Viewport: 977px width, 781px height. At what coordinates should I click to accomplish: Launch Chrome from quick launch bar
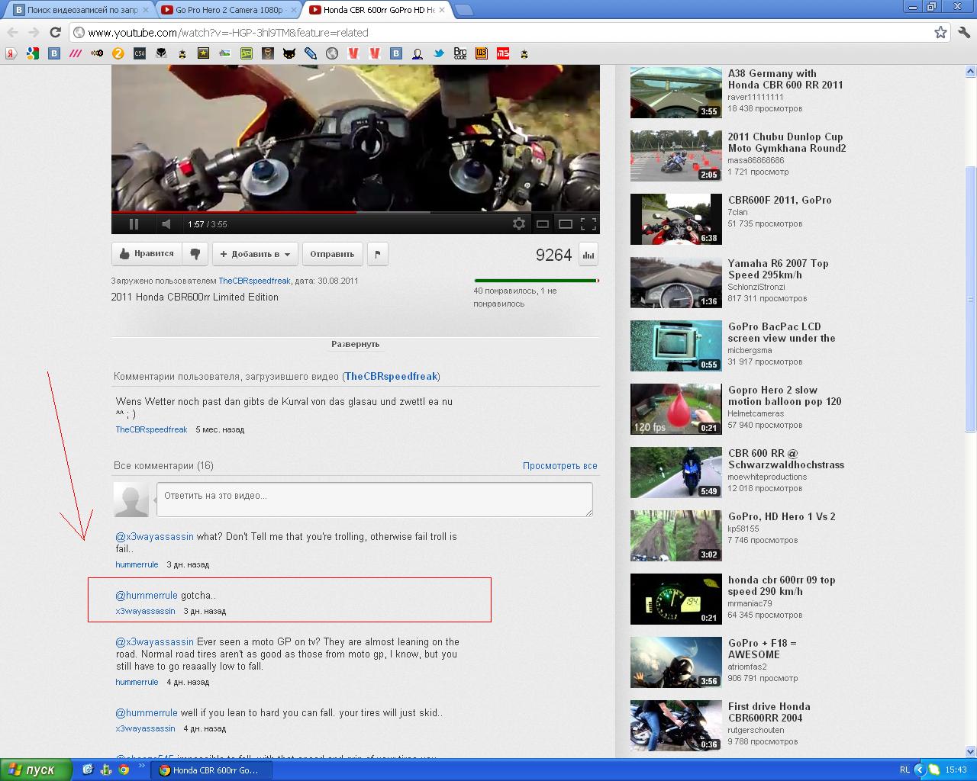(x=124, y=770)
